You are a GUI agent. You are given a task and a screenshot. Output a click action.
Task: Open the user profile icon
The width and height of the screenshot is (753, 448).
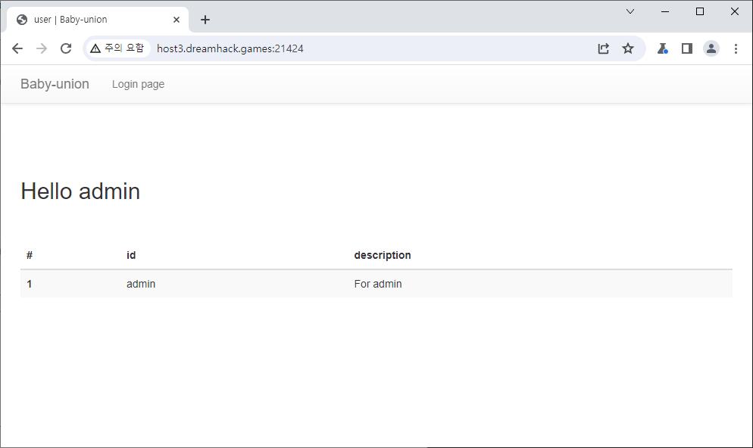(711, 48)
